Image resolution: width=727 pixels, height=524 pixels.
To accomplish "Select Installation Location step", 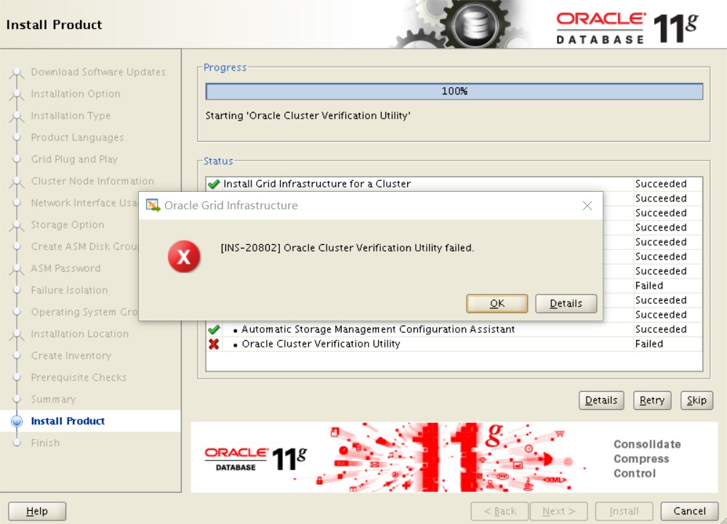I will pyautogui.click(x=80, y=334).
